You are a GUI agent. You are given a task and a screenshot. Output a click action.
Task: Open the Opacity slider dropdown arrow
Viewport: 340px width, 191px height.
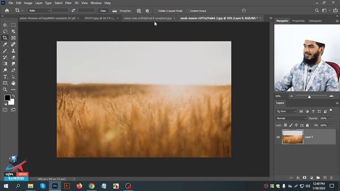(330, 118)
